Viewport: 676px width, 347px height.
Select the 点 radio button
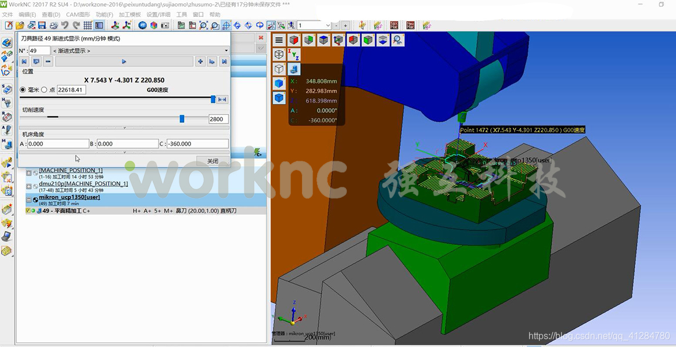44,89
